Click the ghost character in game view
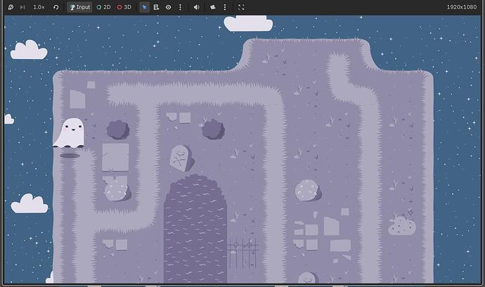 [69, 133]
